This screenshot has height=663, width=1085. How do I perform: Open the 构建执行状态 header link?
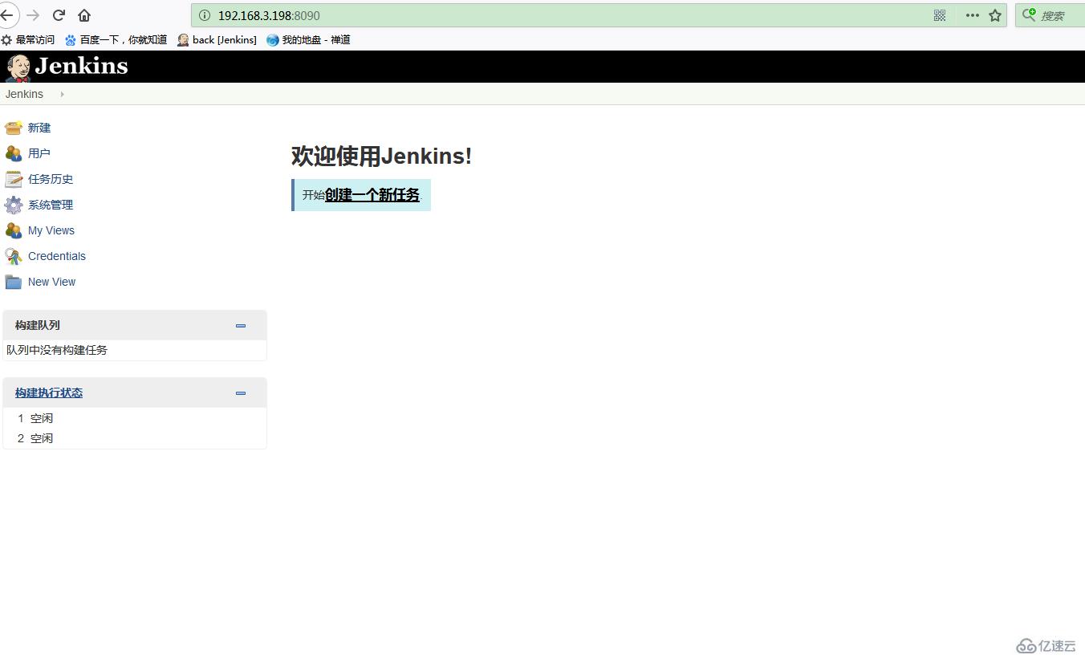(x=49, y=393)
